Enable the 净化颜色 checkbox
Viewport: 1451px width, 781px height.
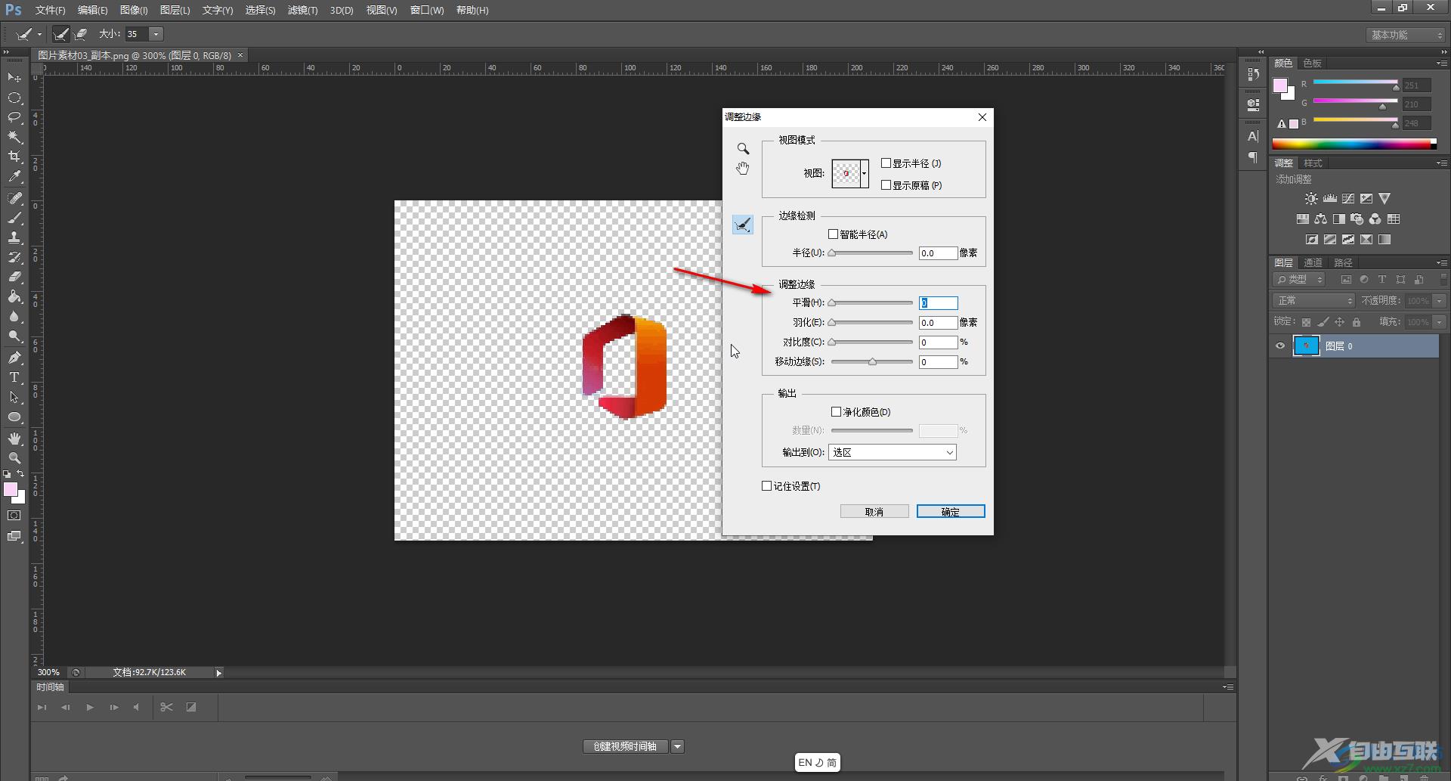(x=836, y=412)
